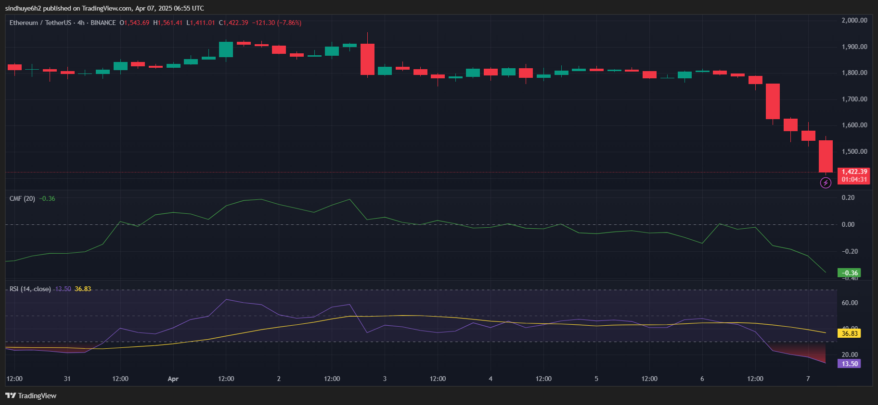Click the 31 date label on time axis

point(67,379)
